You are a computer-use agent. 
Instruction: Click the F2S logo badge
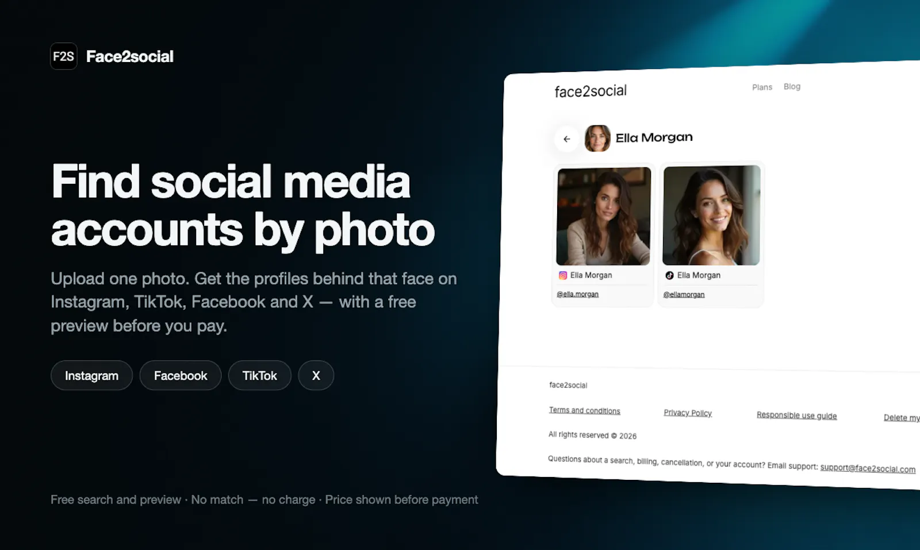tap(64, 56)
